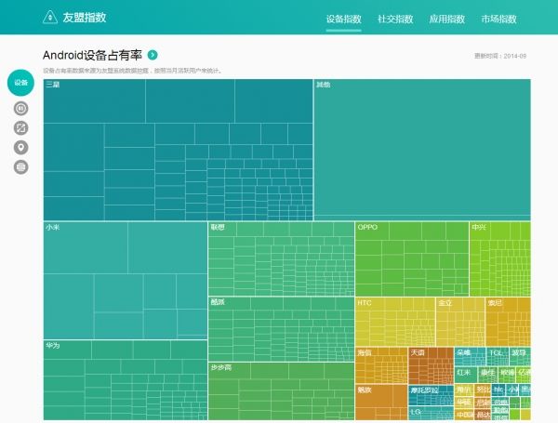The image size is (558, 423).
Task: Switch to the 市场指数 tab
Action: [x=498, y=19]
